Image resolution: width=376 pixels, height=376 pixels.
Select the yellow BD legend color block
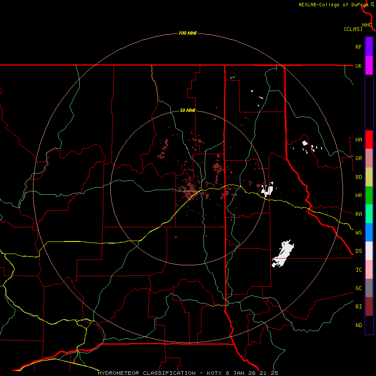(369, 177)
